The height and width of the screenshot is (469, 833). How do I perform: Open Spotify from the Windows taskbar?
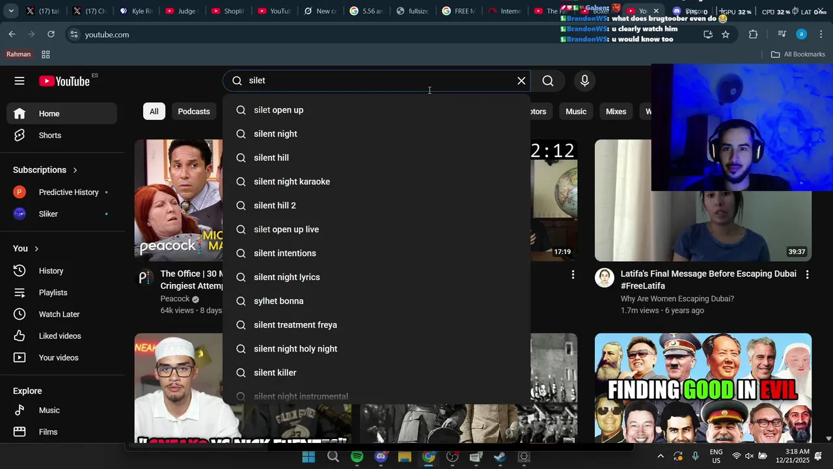[357, 457]
